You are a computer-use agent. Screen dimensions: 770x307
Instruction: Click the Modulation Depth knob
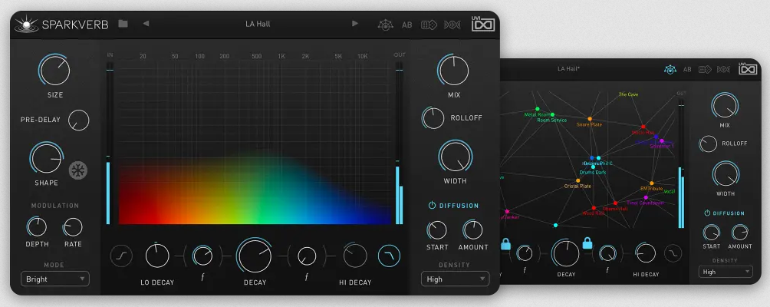click(x=37, y=227)
